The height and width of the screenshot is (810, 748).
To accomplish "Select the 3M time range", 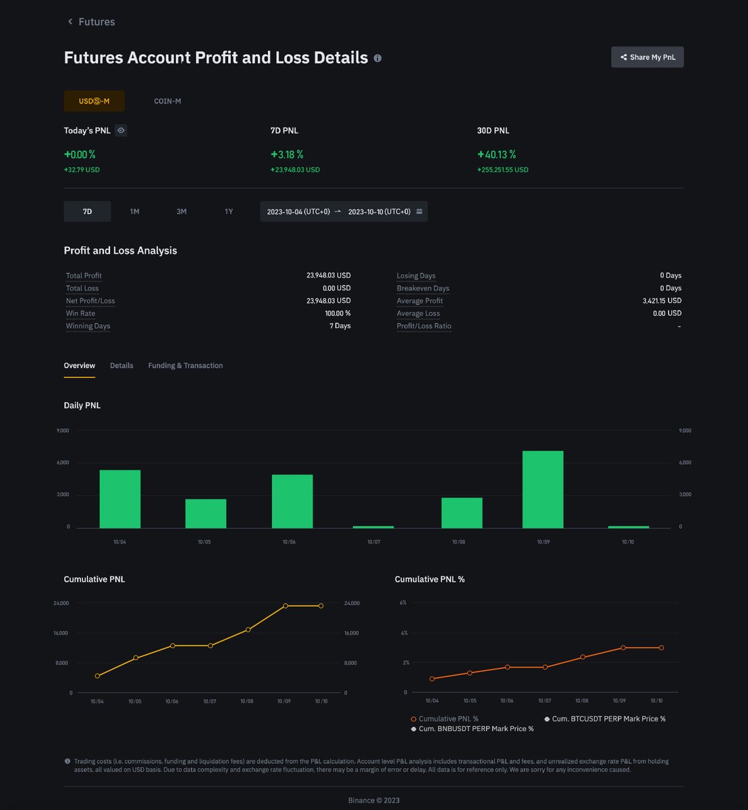I will [182, 211].
